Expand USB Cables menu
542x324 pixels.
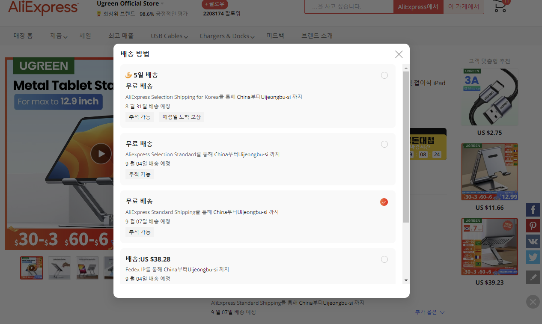(170, 36)
